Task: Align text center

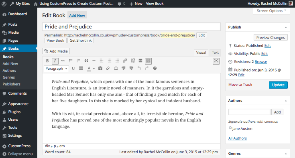Action: point(109,61)
